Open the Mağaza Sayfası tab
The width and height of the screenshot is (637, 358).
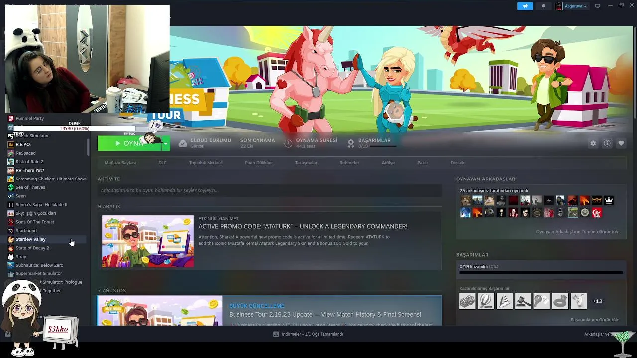[120, 163]
